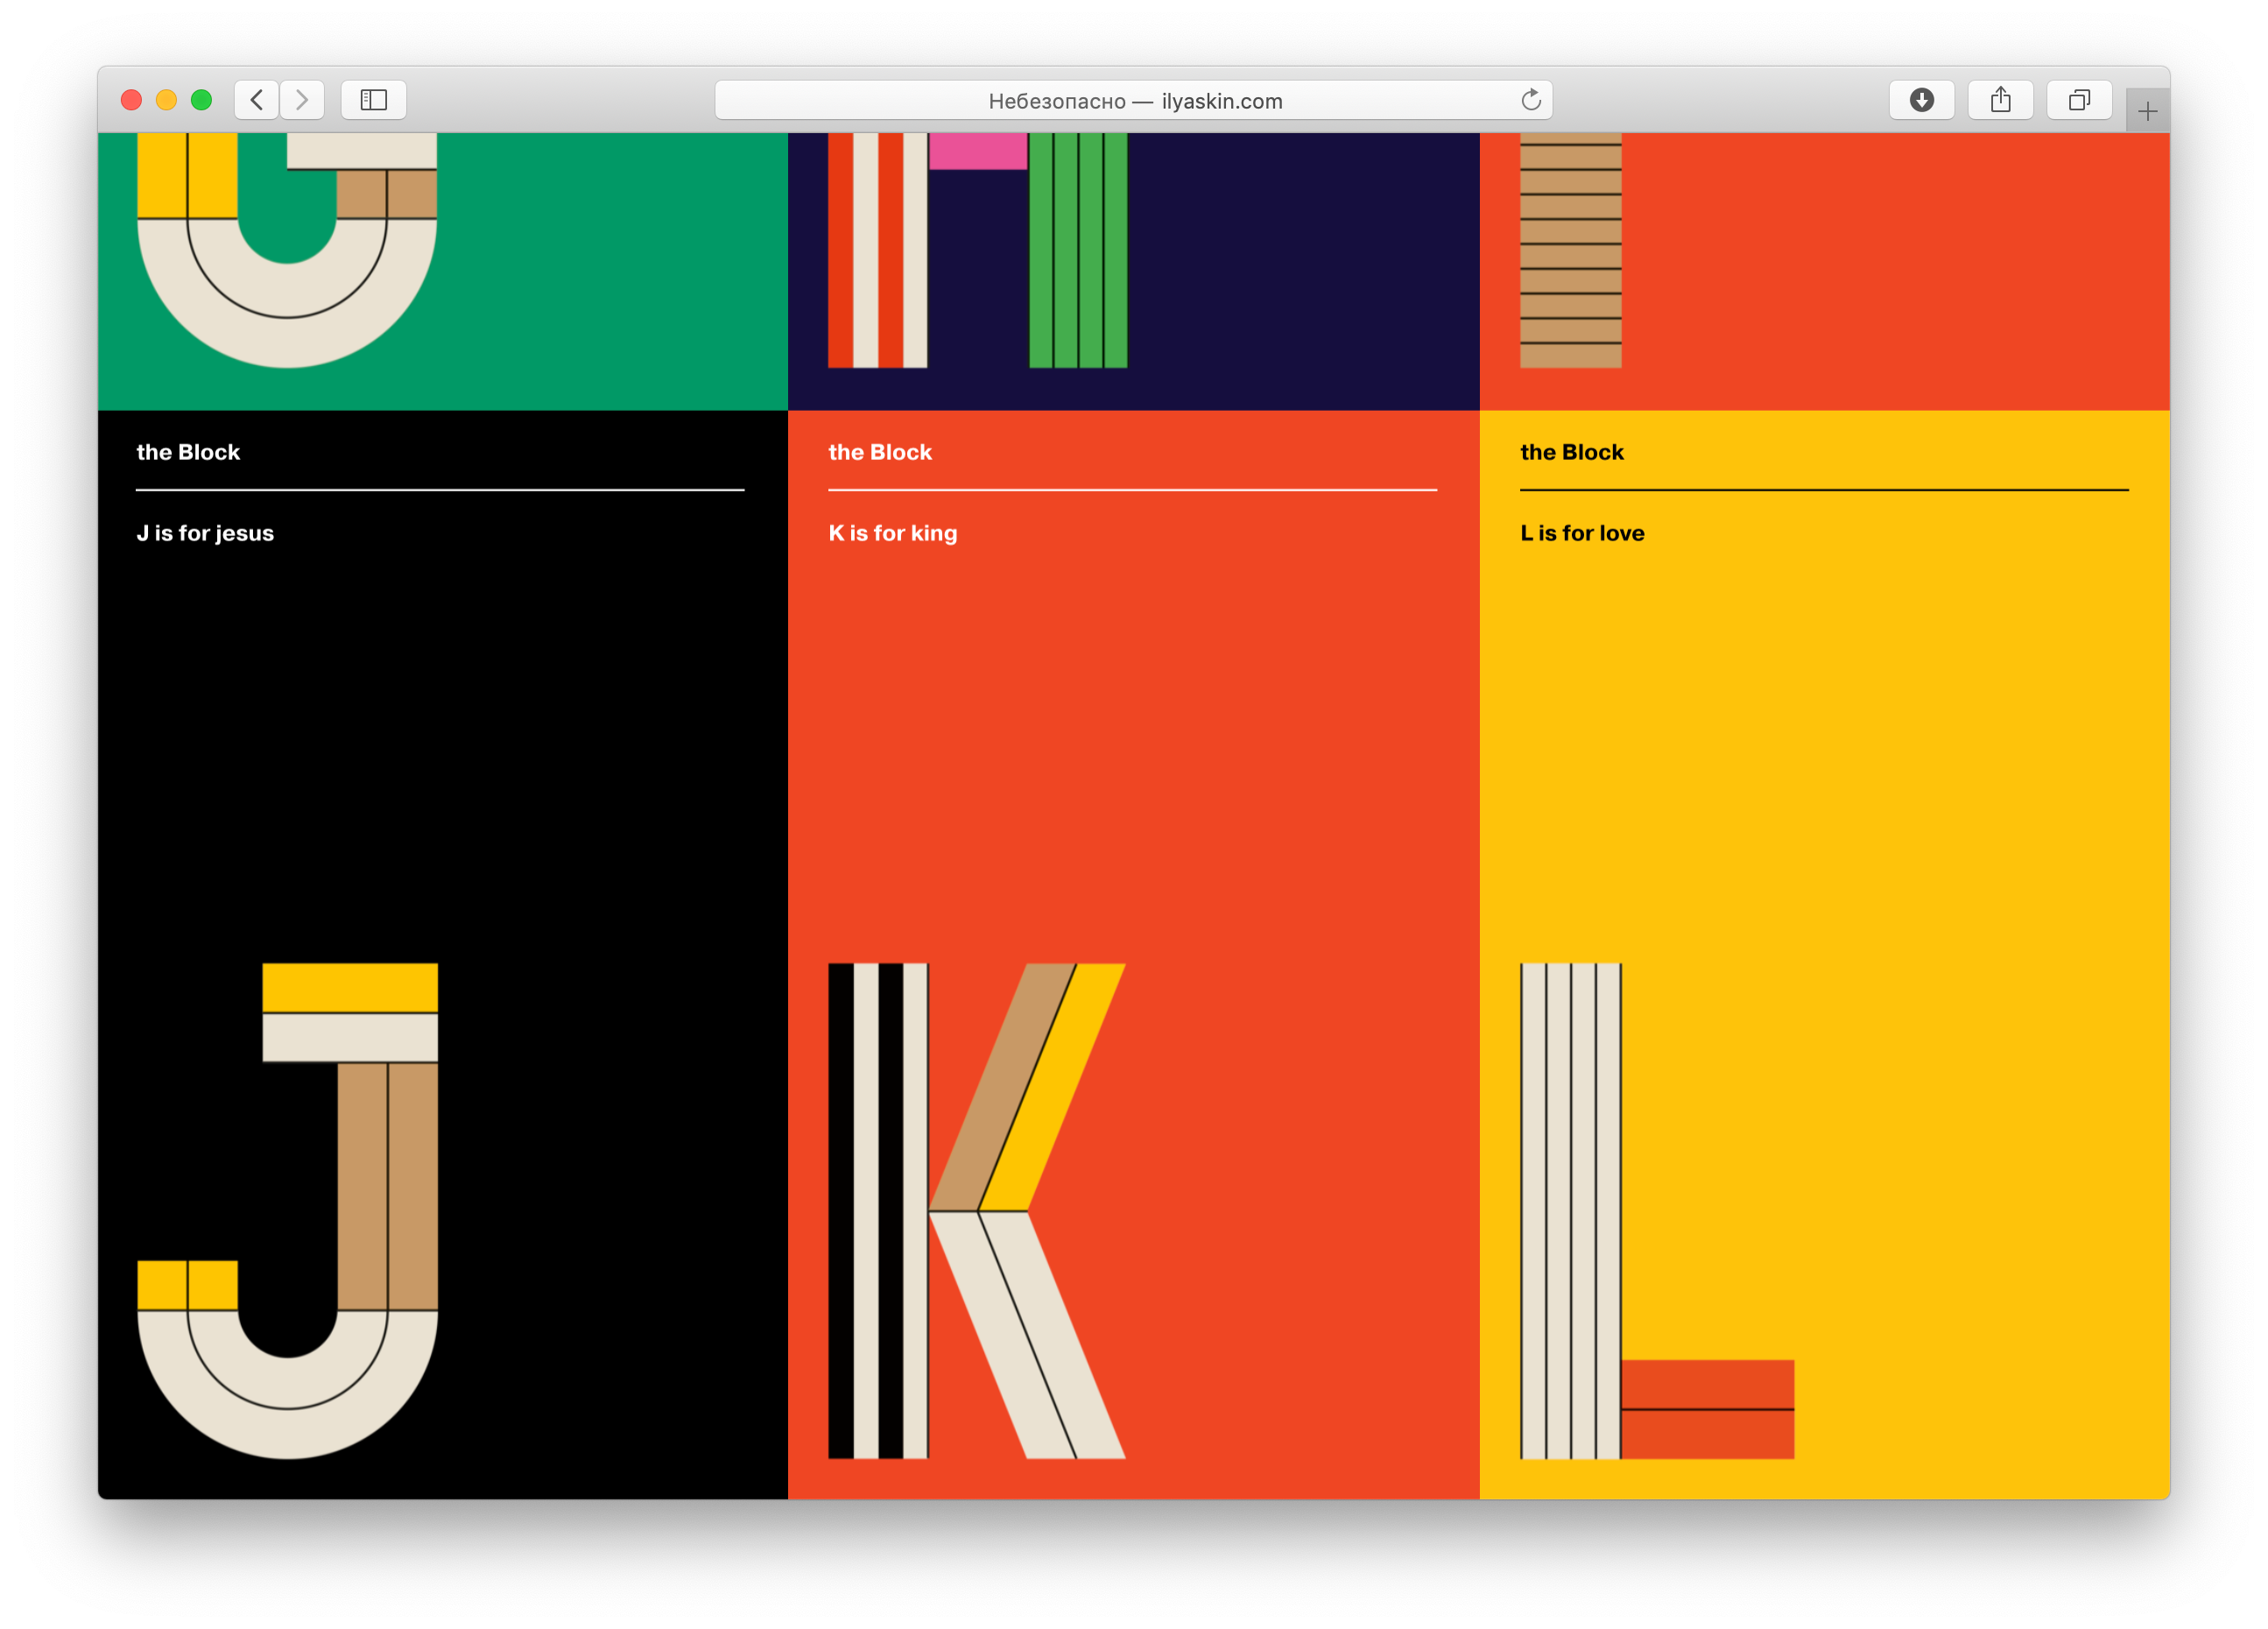Click 'the Block' heading in black panel
This screenshot has height=1629, width=2268.
(x=188, y=452)
